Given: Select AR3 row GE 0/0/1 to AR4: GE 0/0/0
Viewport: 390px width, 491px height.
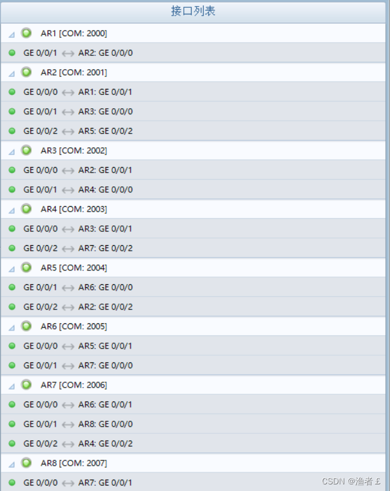Looking at the screenshot, I should point(193,189).
